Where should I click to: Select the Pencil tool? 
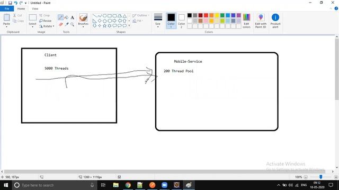point(60,17)
